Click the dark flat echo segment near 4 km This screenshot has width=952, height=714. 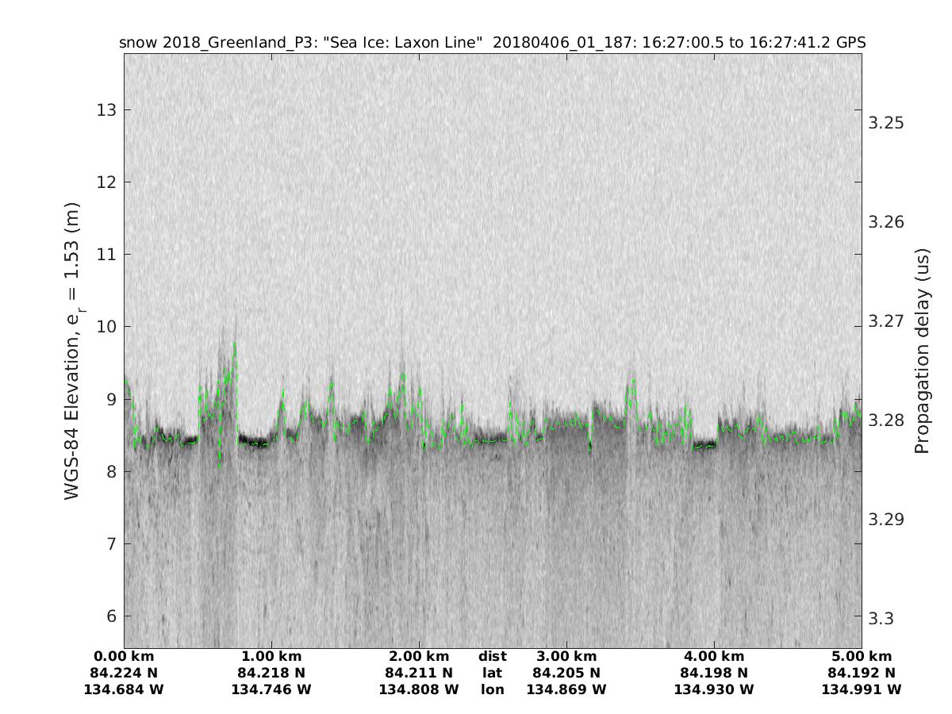click(703, 445)
